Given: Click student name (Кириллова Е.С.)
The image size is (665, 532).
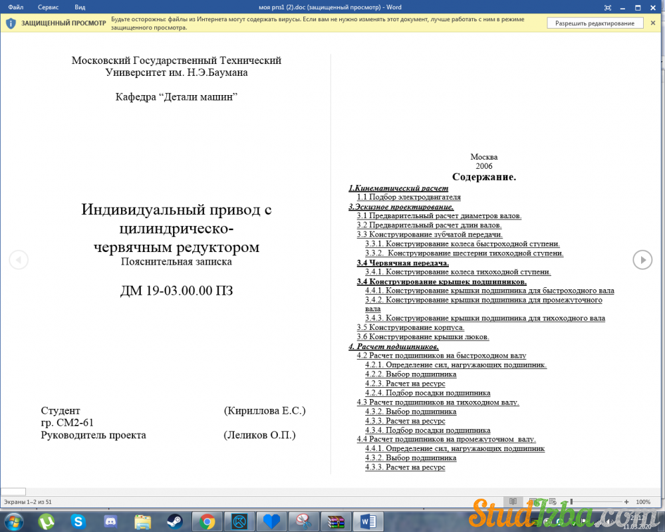Looking at the screenshot, I should [x=265, y=410].
